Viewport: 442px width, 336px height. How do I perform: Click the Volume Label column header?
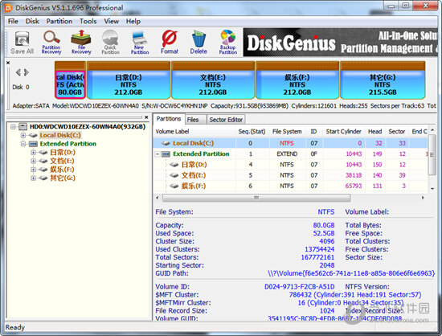click(x=194, y=131)
